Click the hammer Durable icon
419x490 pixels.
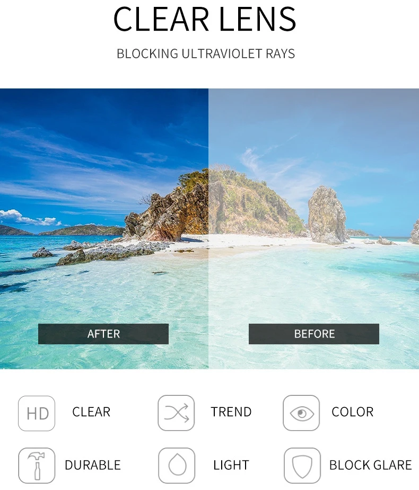click(x=37, y=466)
